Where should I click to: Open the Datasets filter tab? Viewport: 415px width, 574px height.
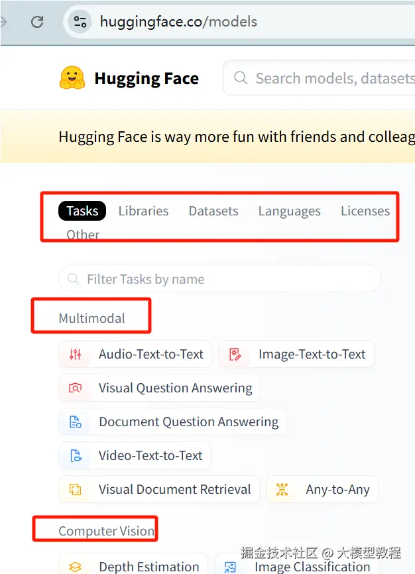(213, 210)
